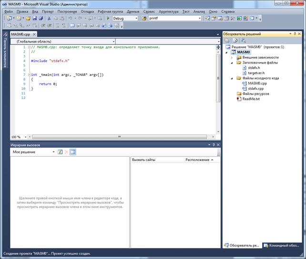This screenshot has height=259, width=306.
Task: Click the "Расположение" column header
Action: pos(197,160)
